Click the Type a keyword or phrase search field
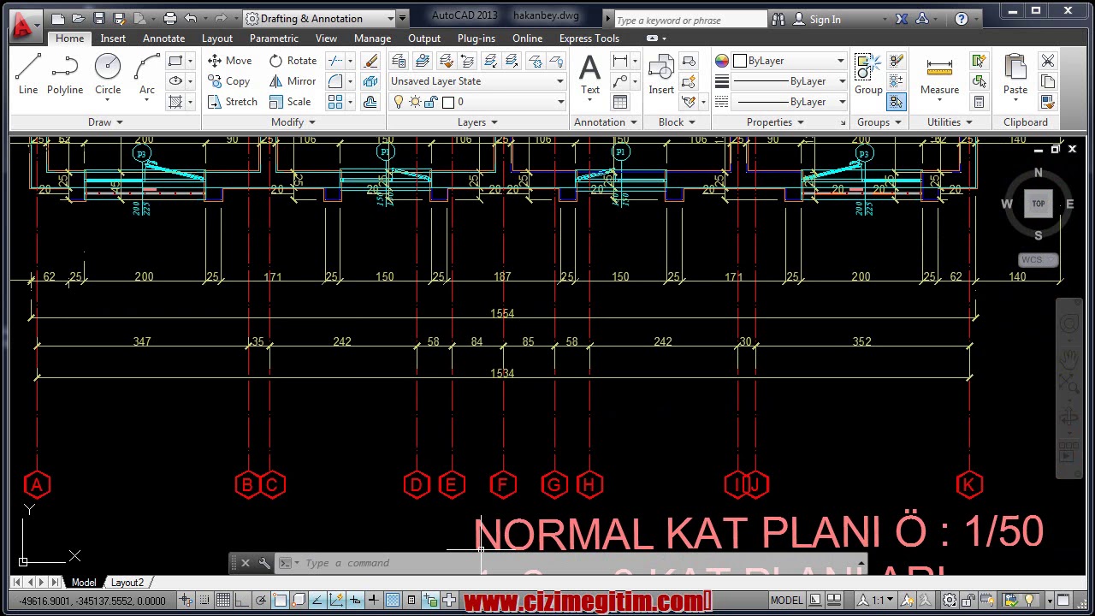This screenshot has height=616, width=1095. click(x=690, y=20)
